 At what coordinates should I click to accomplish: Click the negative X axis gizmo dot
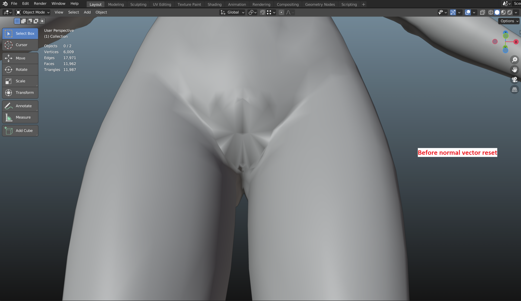tap(495, 41)
